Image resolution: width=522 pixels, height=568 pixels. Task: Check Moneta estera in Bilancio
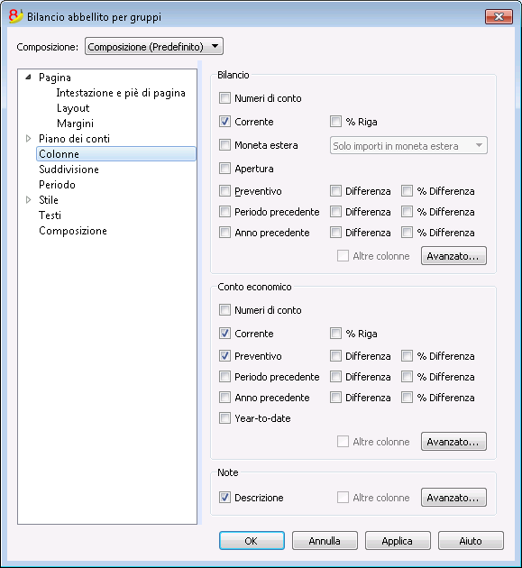(x=224, y=145)
